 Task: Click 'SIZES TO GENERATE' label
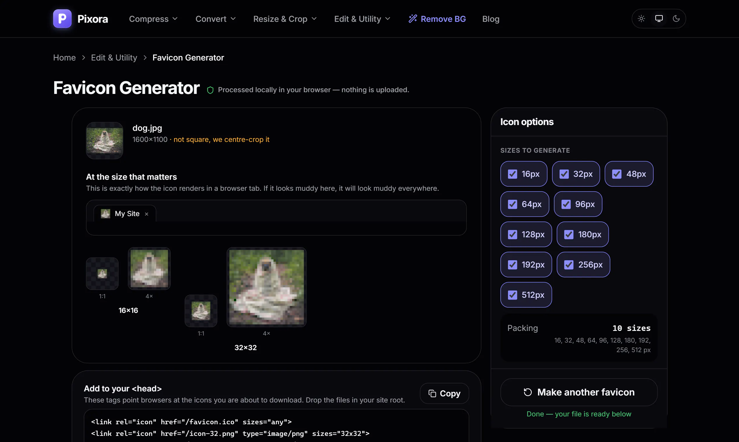[x=535, y=150]
